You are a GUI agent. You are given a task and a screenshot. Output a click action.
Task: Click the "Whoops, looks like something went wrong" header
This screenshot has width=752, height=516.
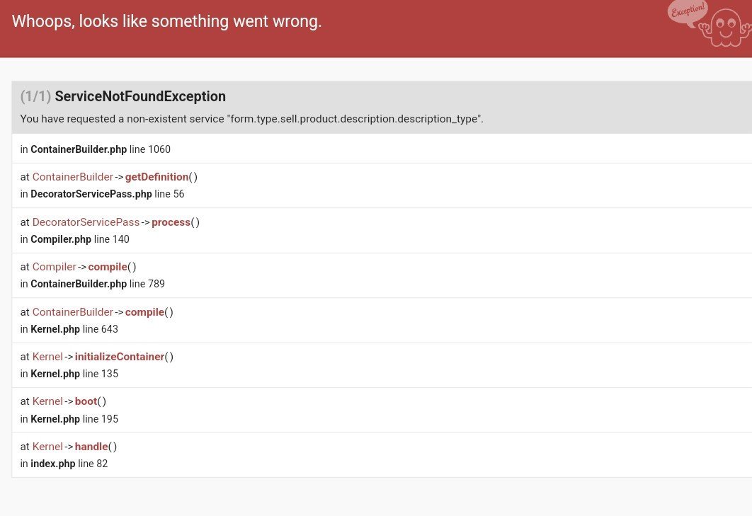click(x=166, y=21)
